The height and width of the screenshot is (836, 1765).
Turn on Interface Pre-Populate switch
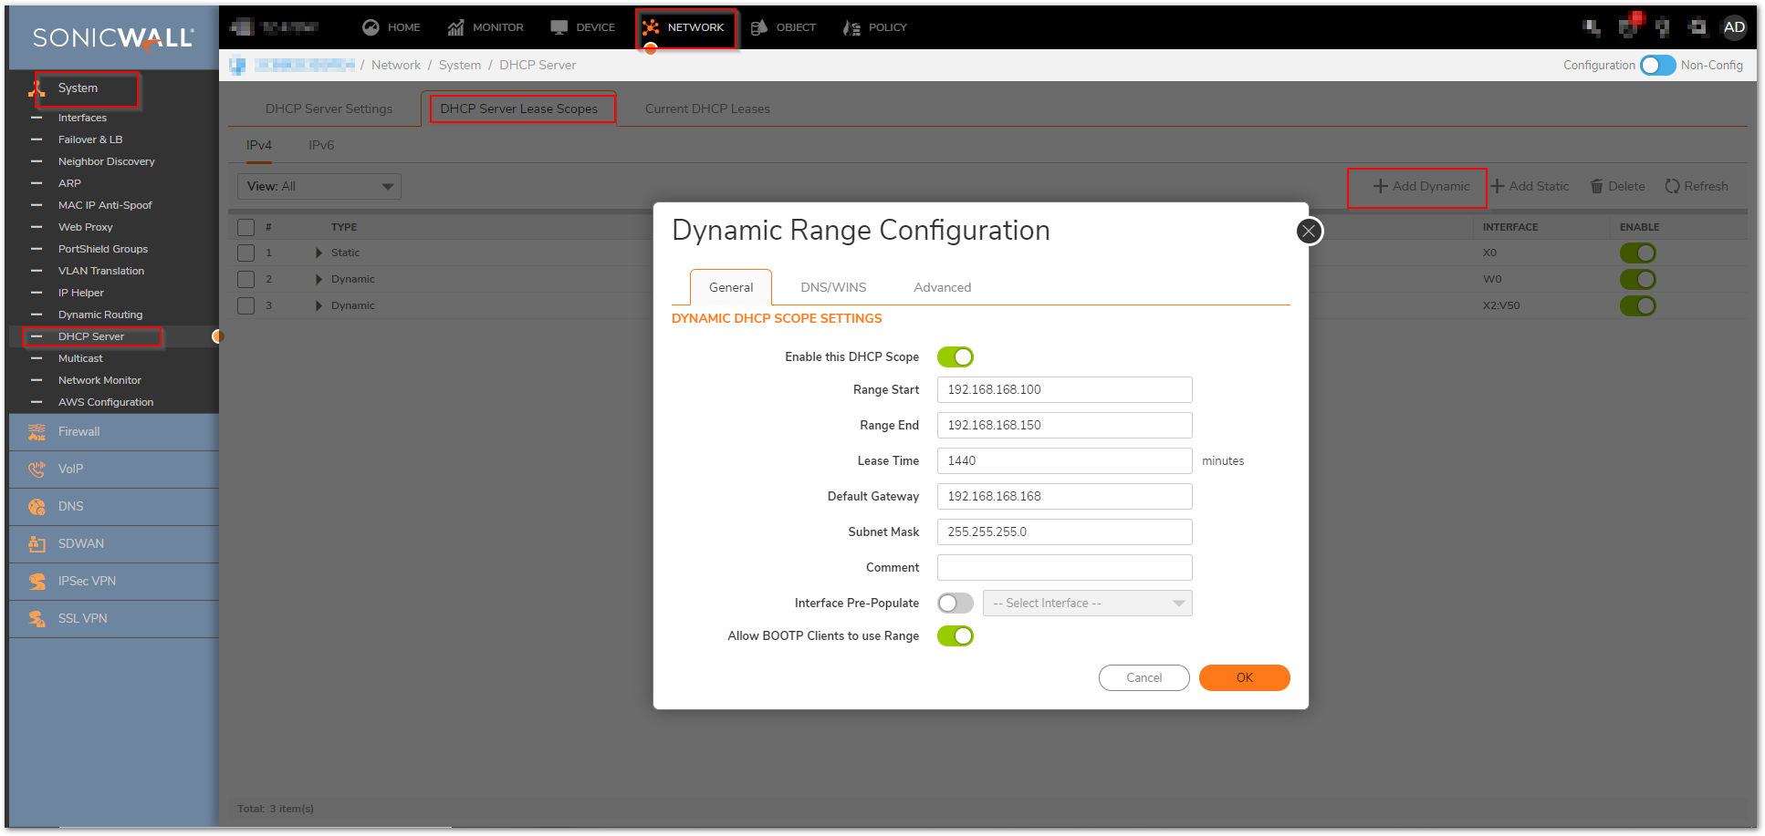[x=955, y=604]
